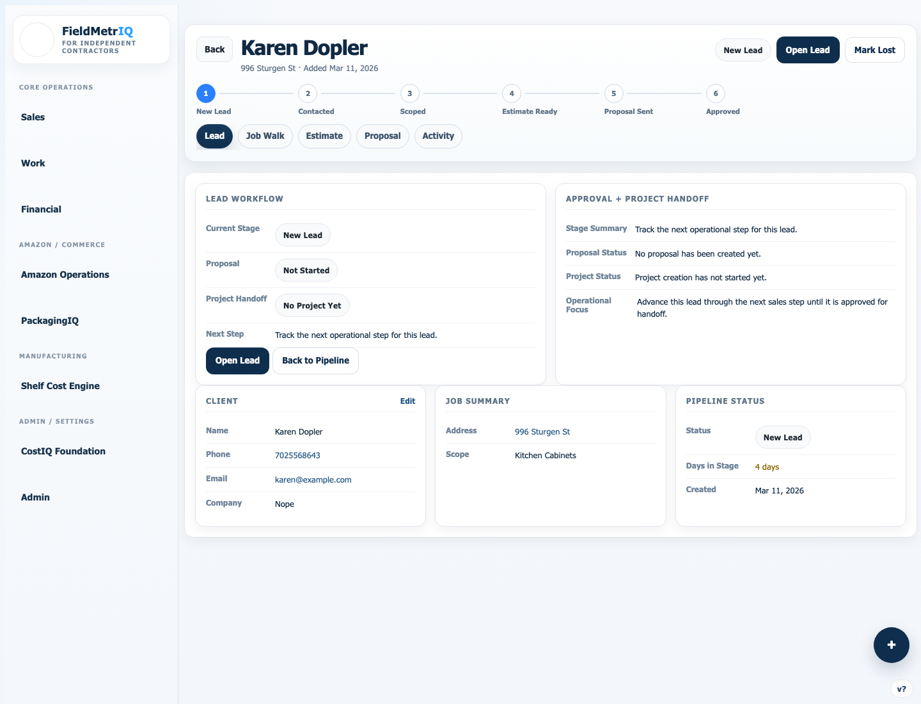The height and width of the screenshot is (704, 921).
Task: Select the Estimate tab
Action: (324, 136)
